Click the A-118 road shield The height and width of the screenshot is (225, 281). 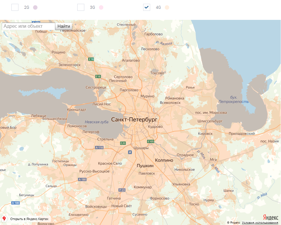pyautogui.click(x=99, y=148)
